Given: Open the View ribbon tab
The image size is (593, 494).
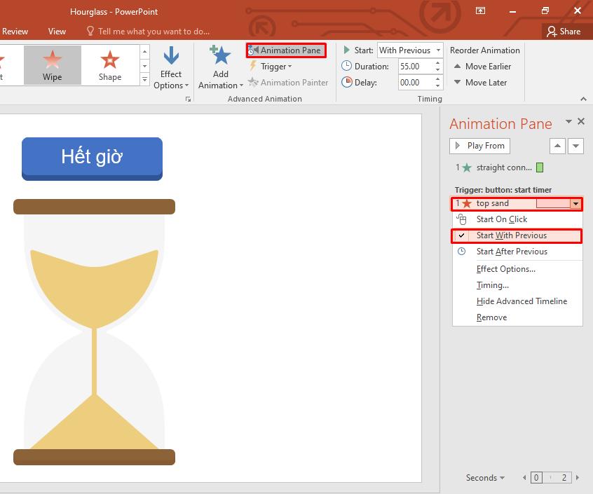Looking at the screenshot, I should coord(57,32).
